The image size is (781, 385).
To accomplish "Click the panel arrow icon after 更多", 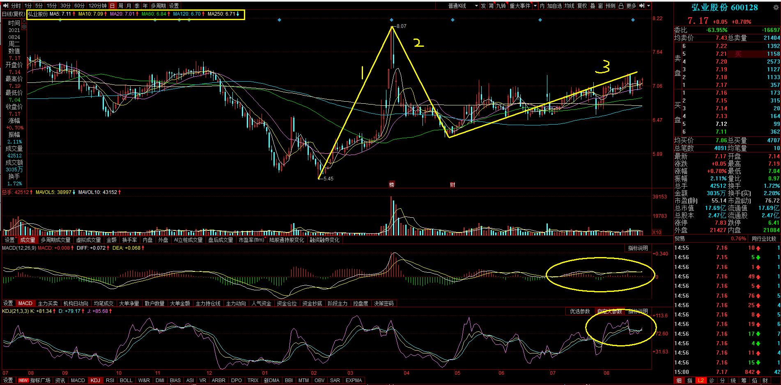I will pyautogui.click(x=641, y=6).
